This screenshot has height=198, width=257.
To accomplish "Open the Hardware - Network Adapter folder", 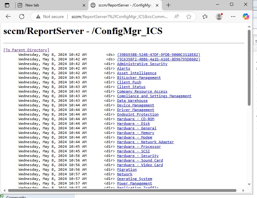I will pyautogui.click(x=145, y=142).
